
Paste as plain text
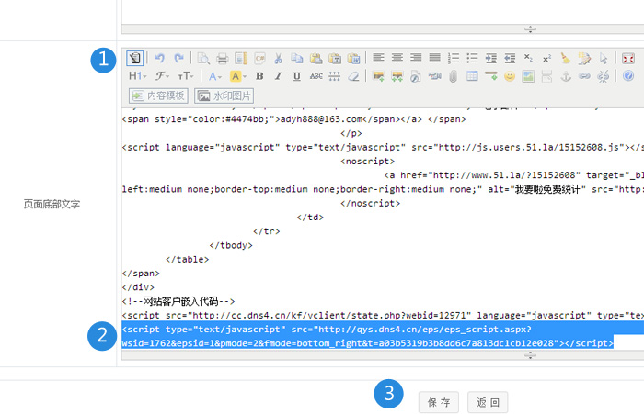(335, 58)
